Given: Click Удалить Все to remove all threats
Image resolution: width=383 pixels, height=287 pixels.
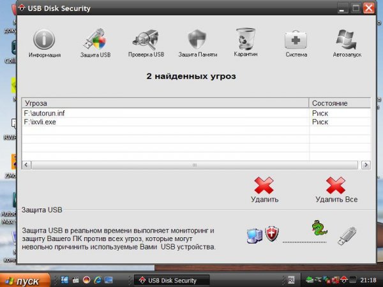Looking at the screenshot, I should point(336,190).
